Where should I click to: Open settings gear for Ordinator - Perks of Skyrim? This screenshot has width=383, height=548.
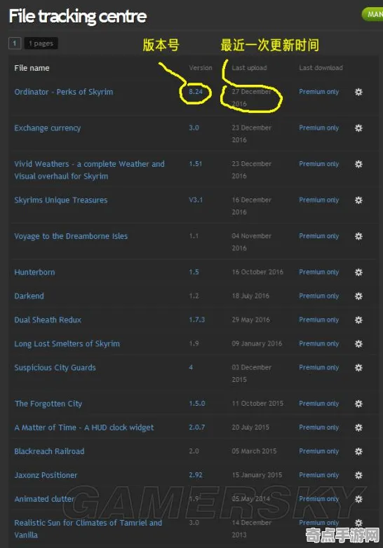point(358,92)
